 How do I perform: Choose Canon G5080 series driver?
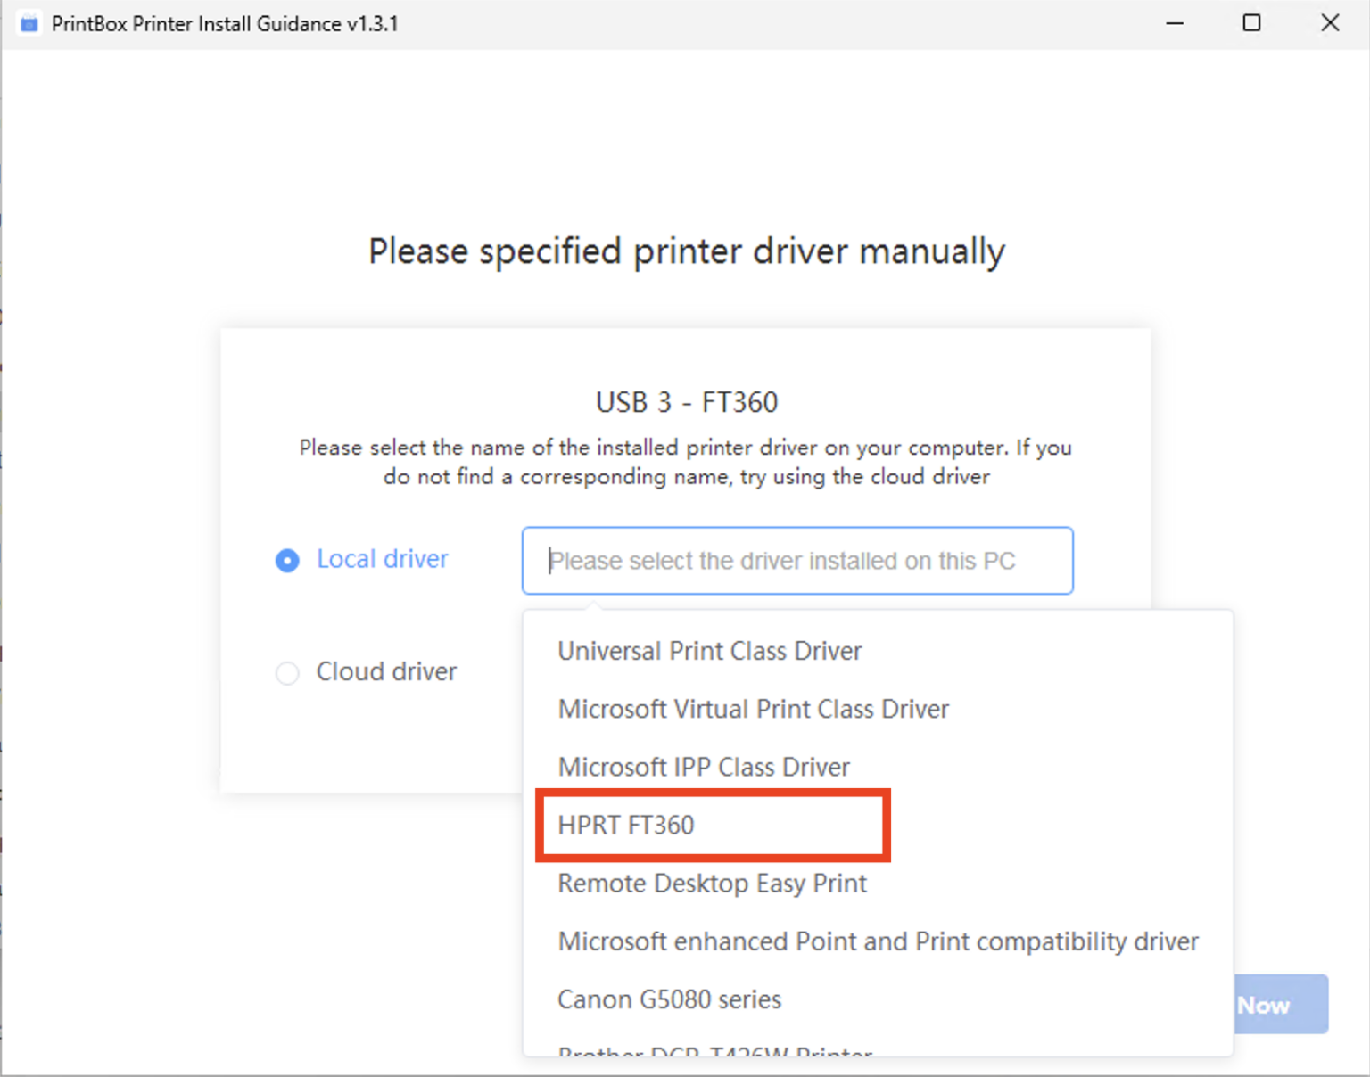669,999
